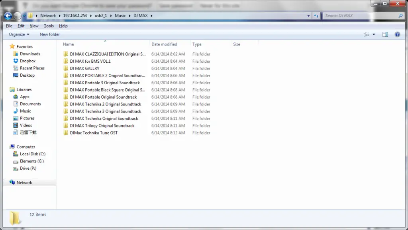
Task: Expand the arrow after Network breadcrumb
Action: point(60,16)
